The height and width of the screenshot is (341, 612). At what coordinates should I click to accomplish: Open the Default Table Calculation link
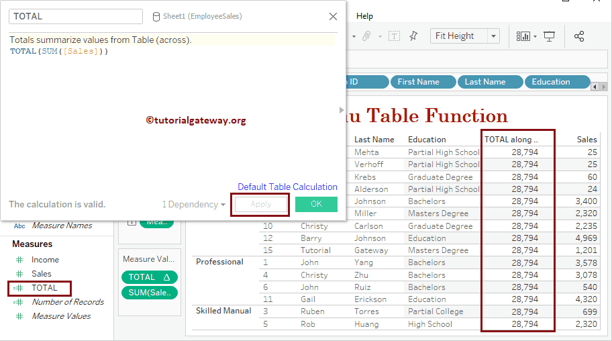[x=287, y=187]
